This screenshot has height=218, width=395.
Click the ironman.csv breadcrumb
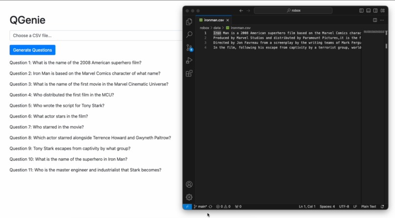click(x=238, y=28)
